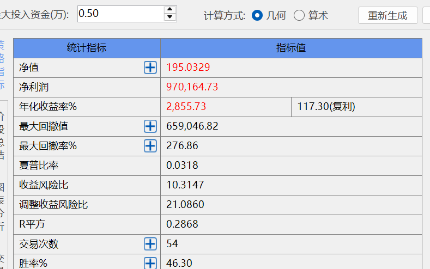Screen dimensions: 430x269
Task: Click the 年化收益率% value 2,855.73
Action: point(186,107)
